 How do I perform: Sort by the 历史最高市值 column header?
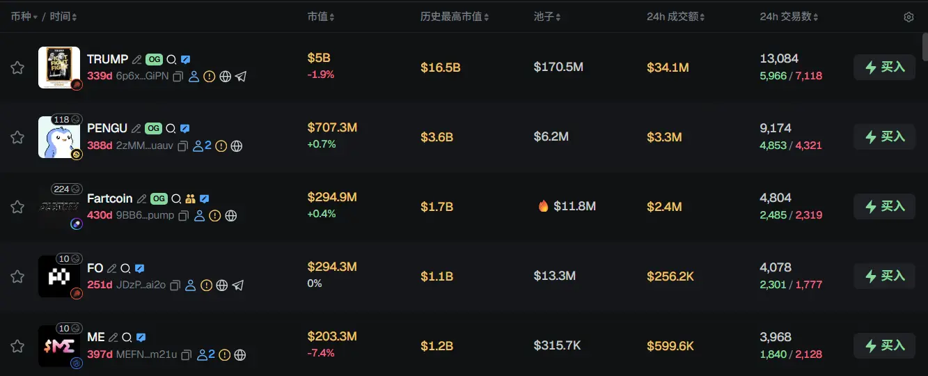coord(455,17)
